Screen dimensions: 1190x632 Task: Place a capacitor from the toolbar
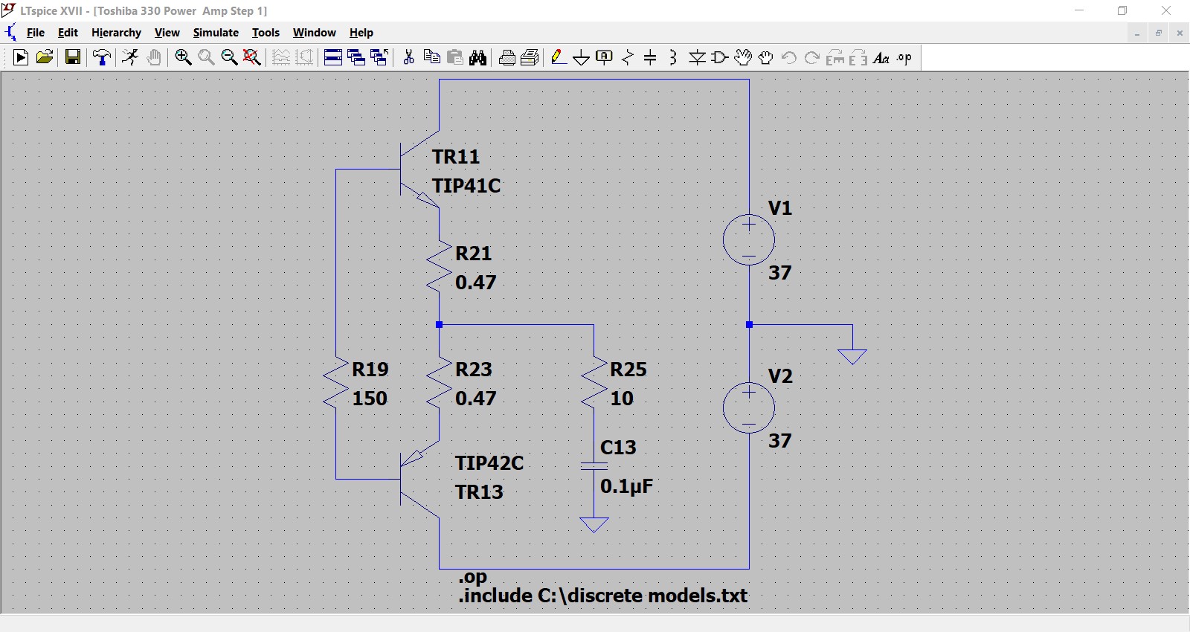[x=650, y=57]
